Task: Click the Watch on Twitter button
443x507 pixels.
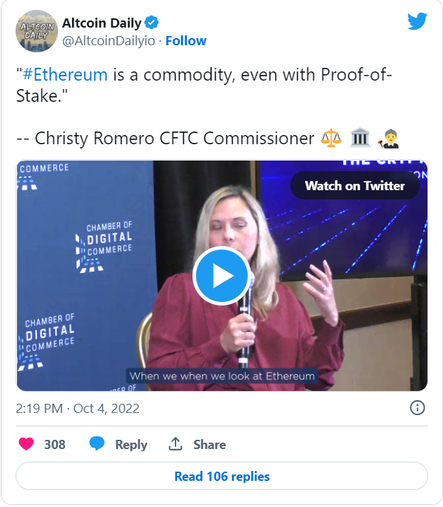Action: pyautogui.click(x=355, y=185)
